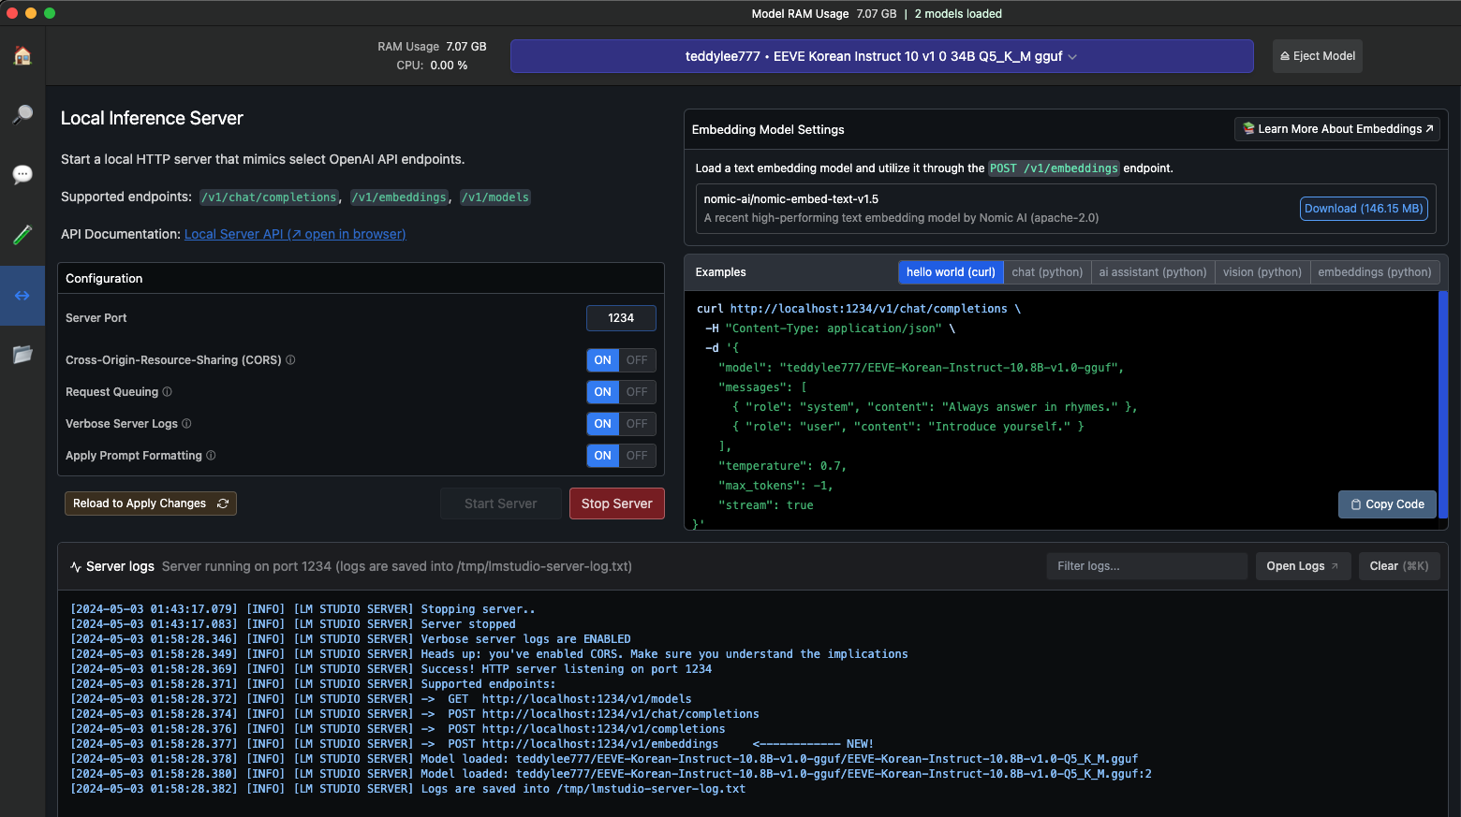Open the AI Chat bubble sidebar icon
Screen dimensions: 1461x817
[22, 175]
